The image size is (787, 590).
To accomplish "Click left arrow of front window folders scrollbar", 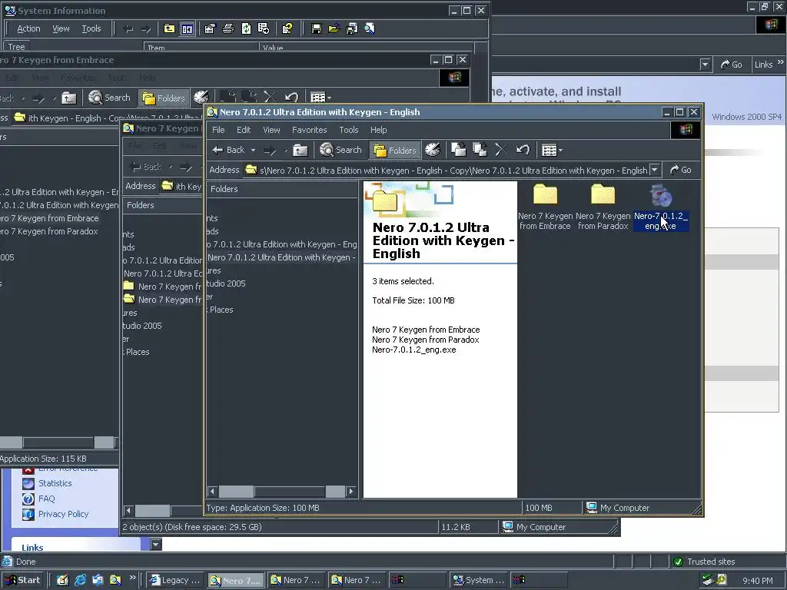I will [x=212, y=491].
